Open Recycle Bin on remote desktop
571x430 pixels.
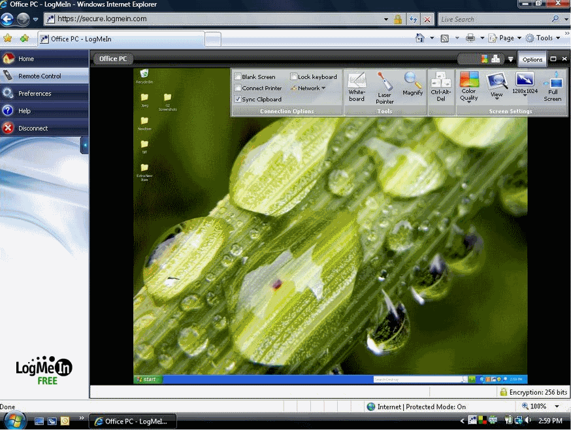click(x=144, y=74)
